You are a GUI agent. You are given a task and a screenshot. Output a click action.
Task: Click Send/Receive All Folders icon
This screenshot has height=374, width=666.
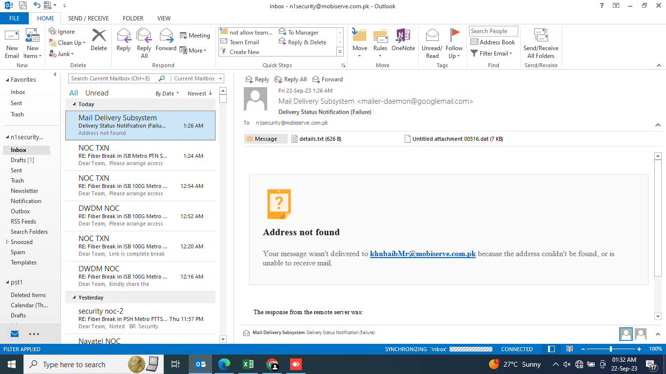[541, 36]
